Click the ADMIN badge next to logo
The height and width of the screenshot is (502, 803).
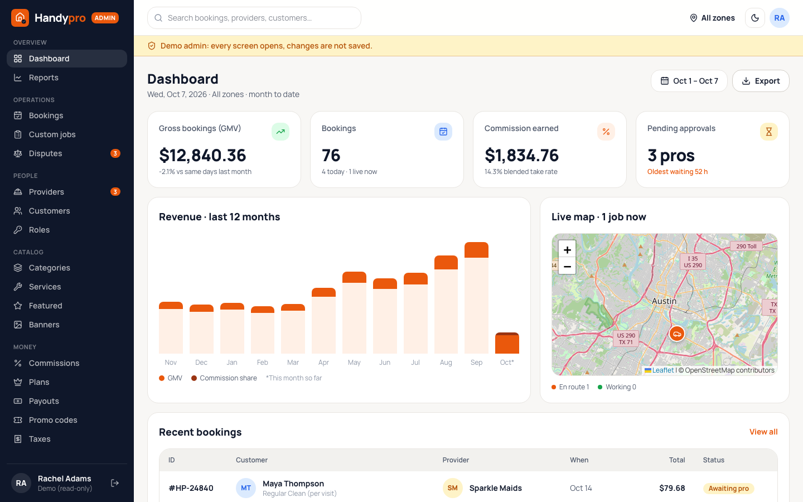[105, 18]
